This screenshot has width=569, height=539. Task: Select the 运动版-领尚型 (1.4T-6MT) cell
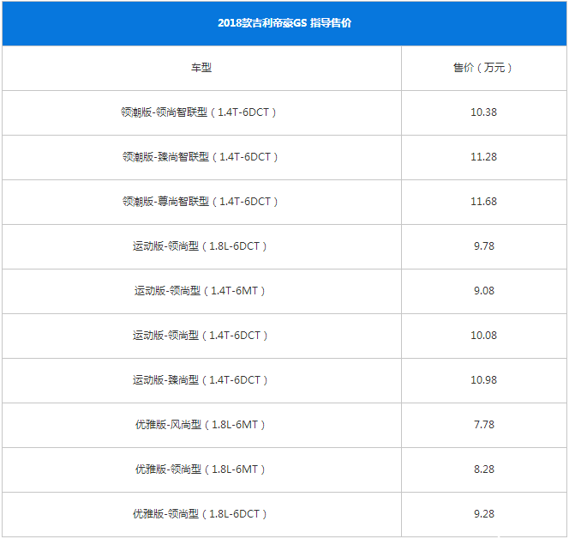click(x=201, y=291)
